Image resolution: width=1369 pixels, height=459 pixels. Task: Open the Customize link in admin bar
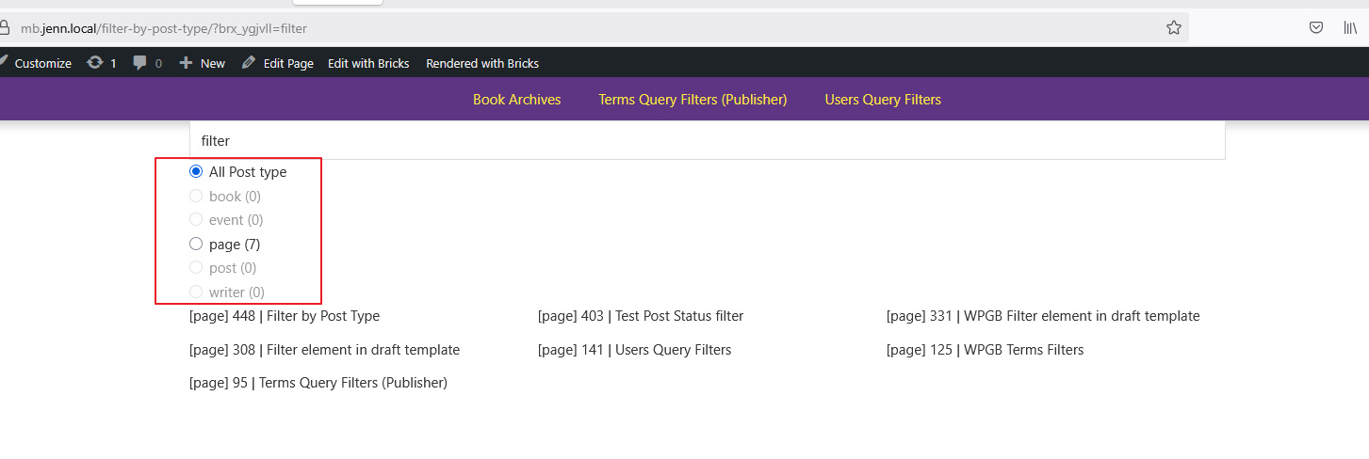[x=42, y=63]
